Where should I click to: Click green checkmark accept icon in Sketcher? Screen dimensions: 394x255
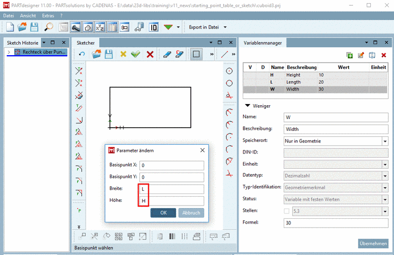136,54
